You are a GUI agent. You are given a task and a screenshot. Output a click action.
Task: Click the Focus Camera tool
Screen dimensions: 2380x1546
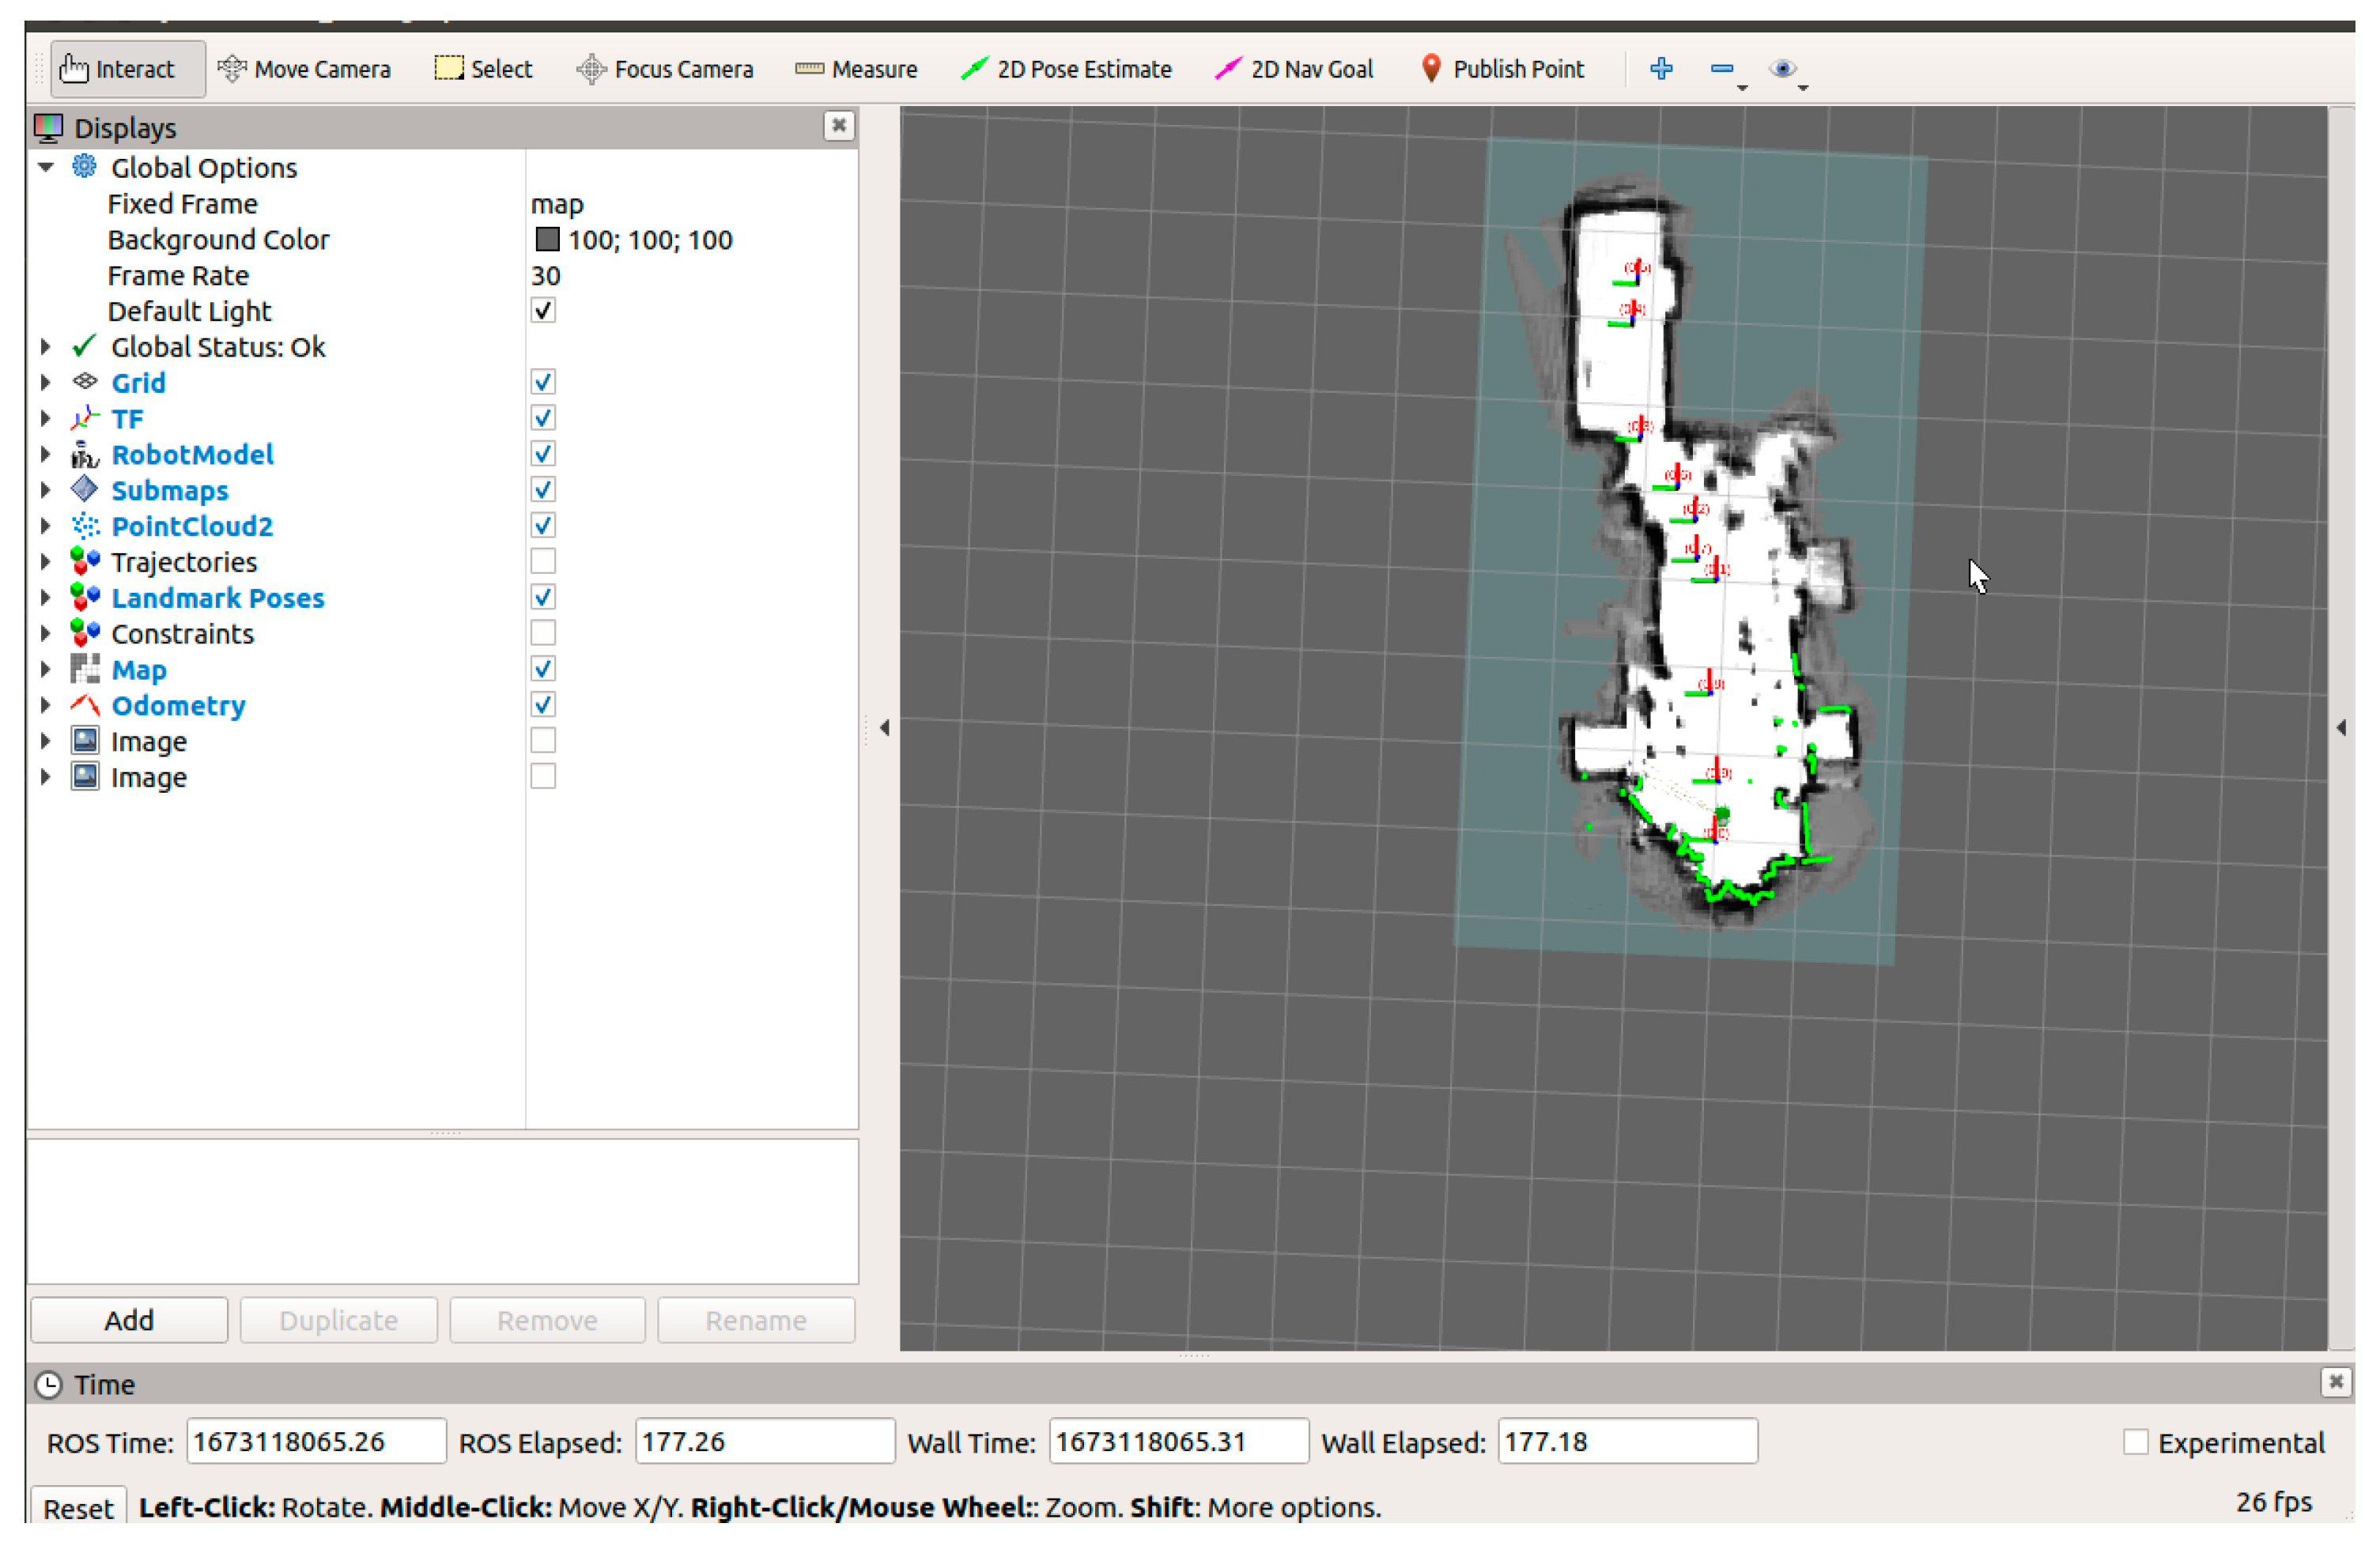[665, 69]
